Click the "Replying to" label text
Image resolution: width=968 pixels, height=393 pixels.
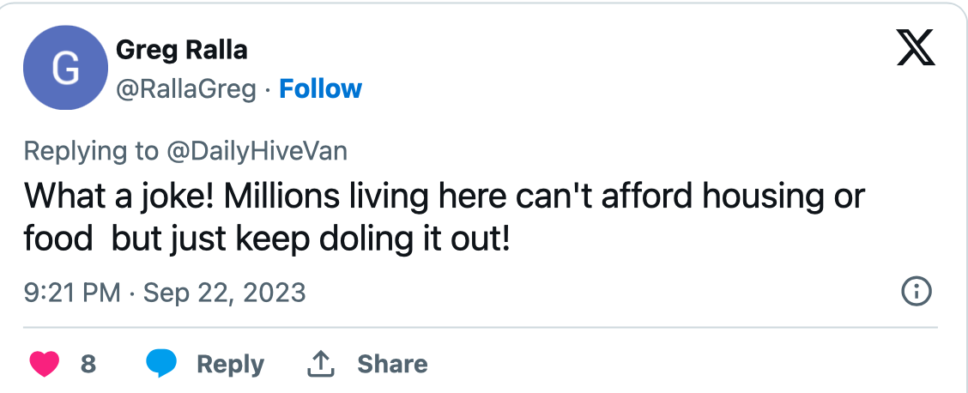pyautogui.click(x=91, y=151)
